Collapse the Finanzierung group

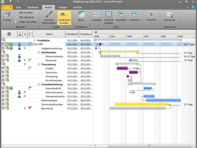[x=39, y=64]
